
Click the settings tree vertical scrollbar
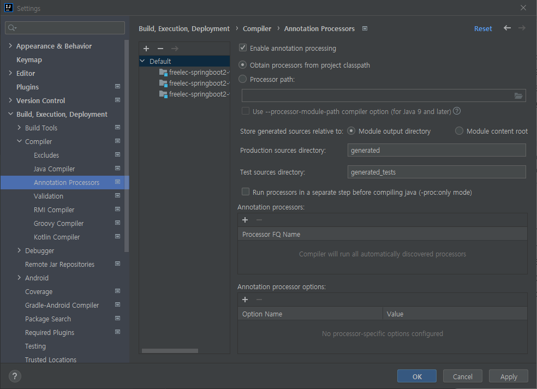tap(127, 146)
